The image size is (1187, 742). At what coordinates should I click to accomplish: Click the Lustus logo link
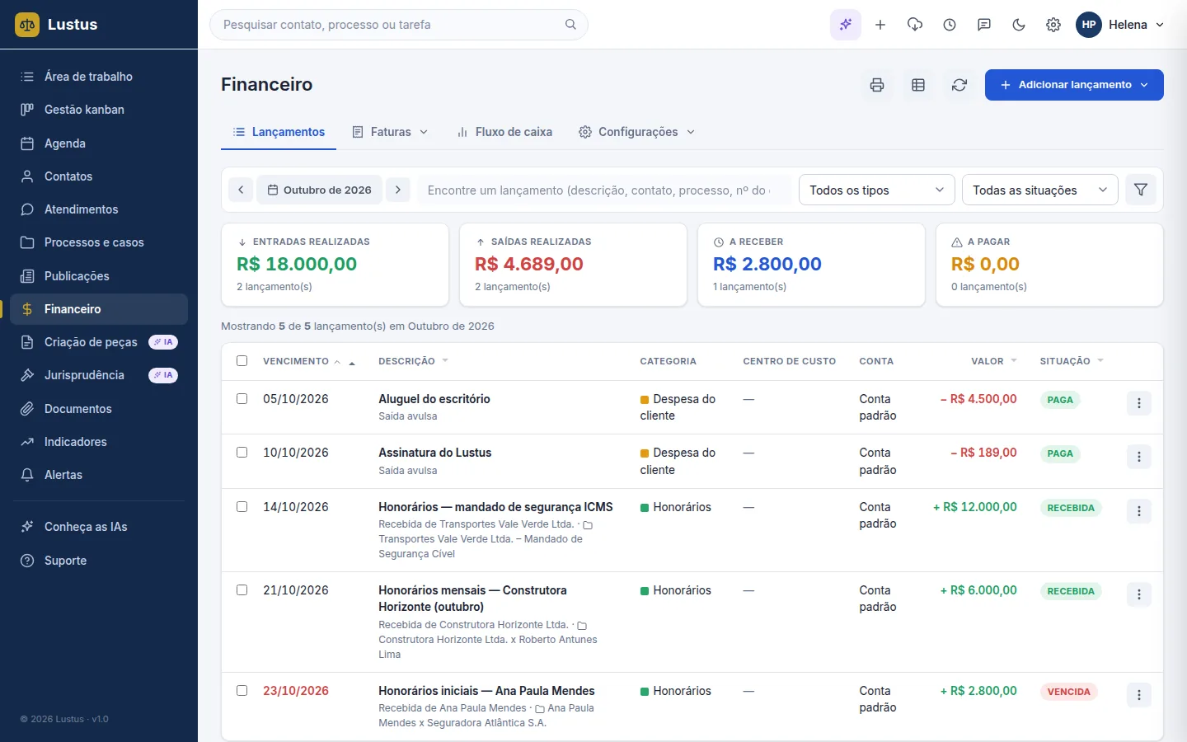(x=56, y=25)
